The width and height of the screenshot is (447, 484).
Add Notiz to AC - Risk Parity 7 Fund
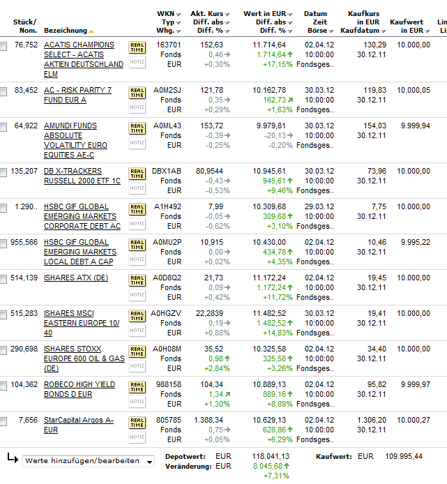pyautogui.click(x=137, y=107)
